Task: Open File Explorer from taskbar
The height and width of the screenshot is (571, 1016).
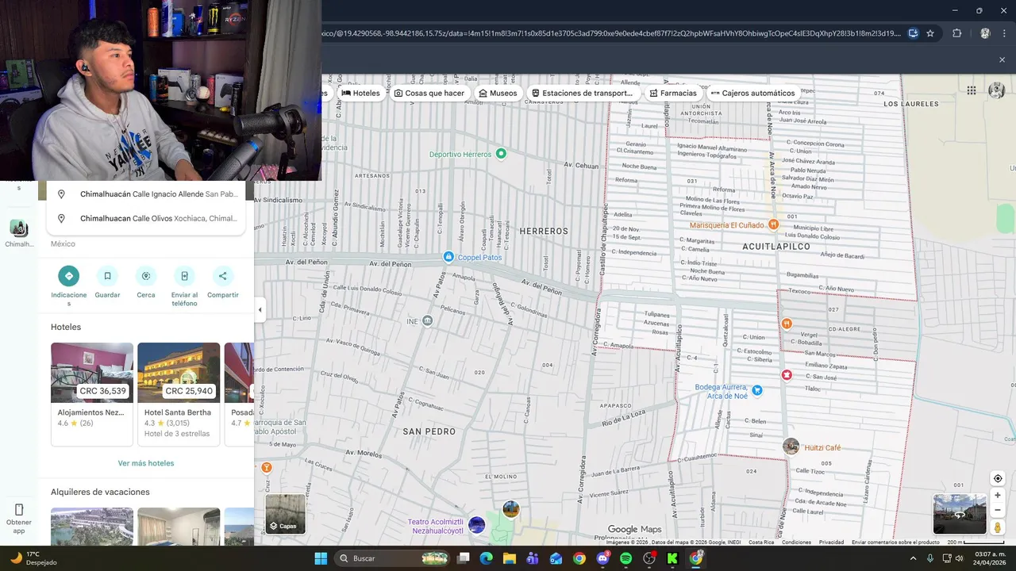Action: 510,558
